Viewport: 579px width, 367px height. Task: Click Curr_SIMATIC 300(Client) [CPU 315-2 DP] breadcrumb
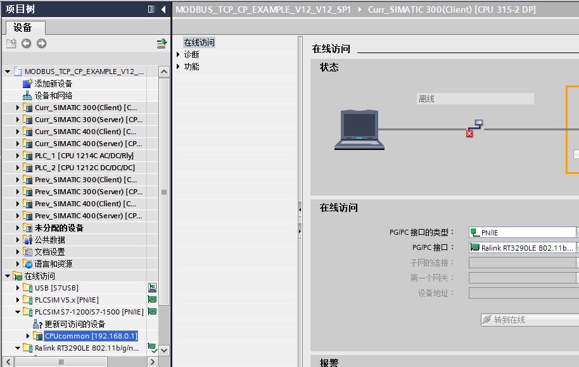coord(452,9)
